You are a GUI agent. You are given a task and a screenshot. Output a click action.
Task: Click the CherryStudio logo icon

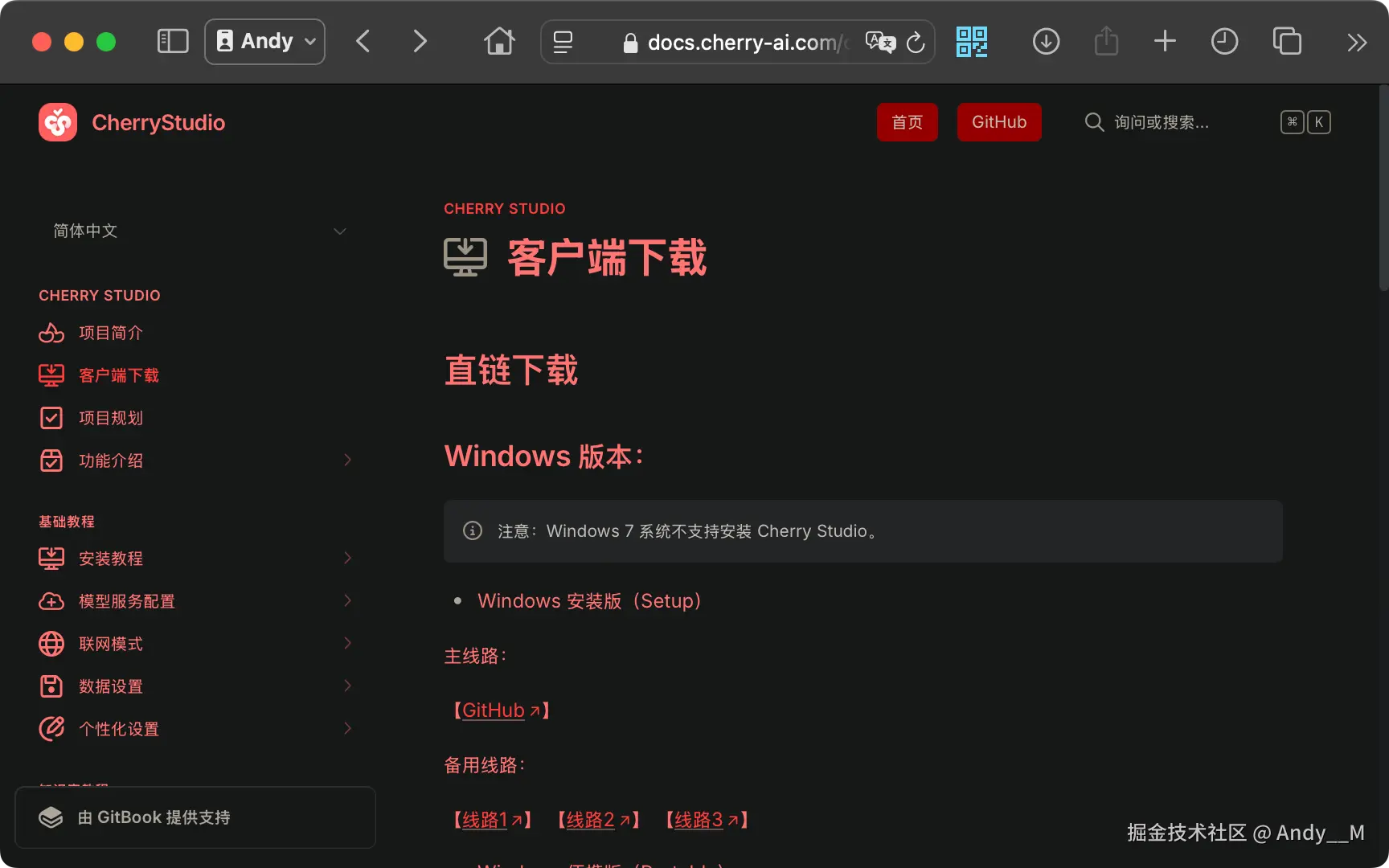[58, 122]
